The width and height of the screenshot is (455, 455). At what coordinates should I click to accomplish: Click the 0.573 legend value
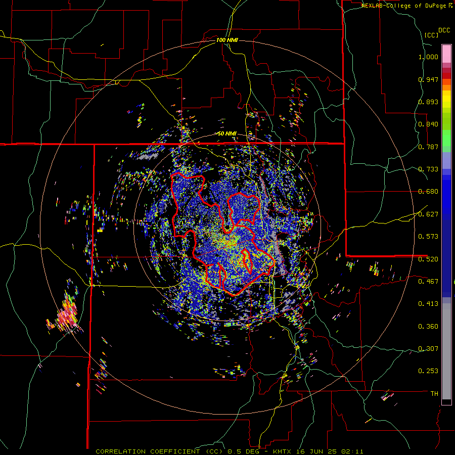(428, 237)
